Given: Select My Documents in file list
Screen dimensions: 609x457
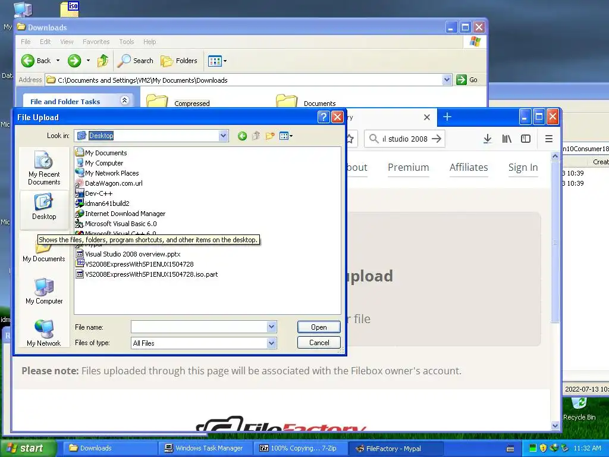Looking at the screenshot, I should 101,153.
